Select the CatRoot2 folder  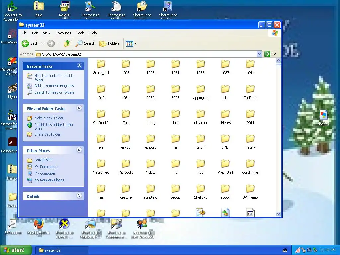click(101, 117)
